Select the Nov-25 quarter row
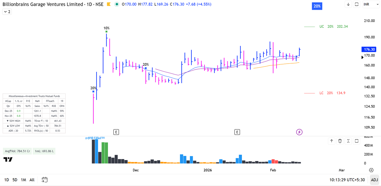Image resolution: width=381 pixels, height=186 pixels. point(34,116)
